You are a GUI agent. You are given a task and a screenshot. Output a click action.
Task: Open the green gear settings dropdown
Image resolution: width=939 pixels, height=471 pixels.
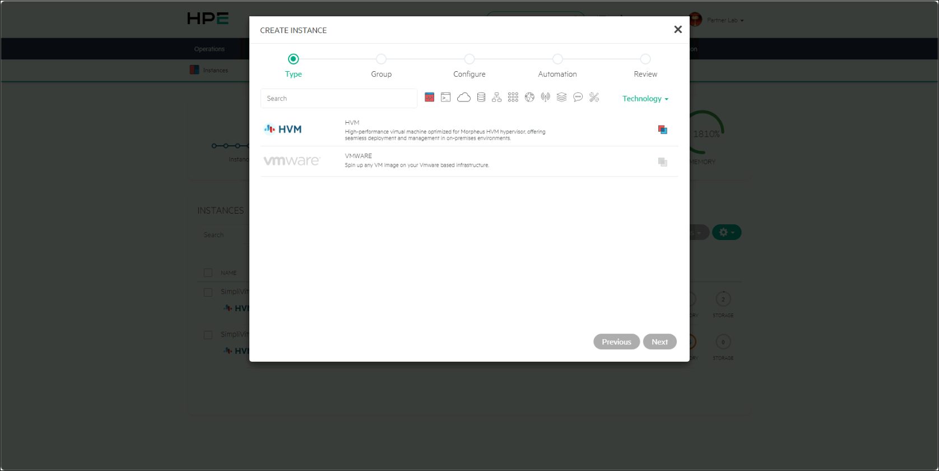(727, 232)
